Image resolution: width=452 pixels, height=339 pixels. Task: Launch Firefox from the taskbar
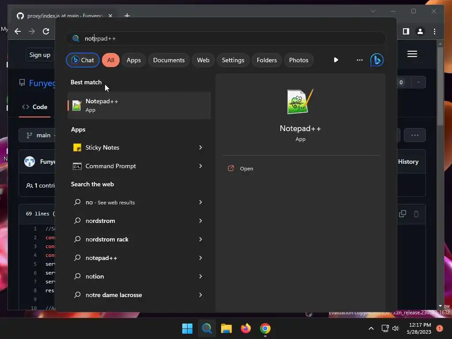(245, 328)
